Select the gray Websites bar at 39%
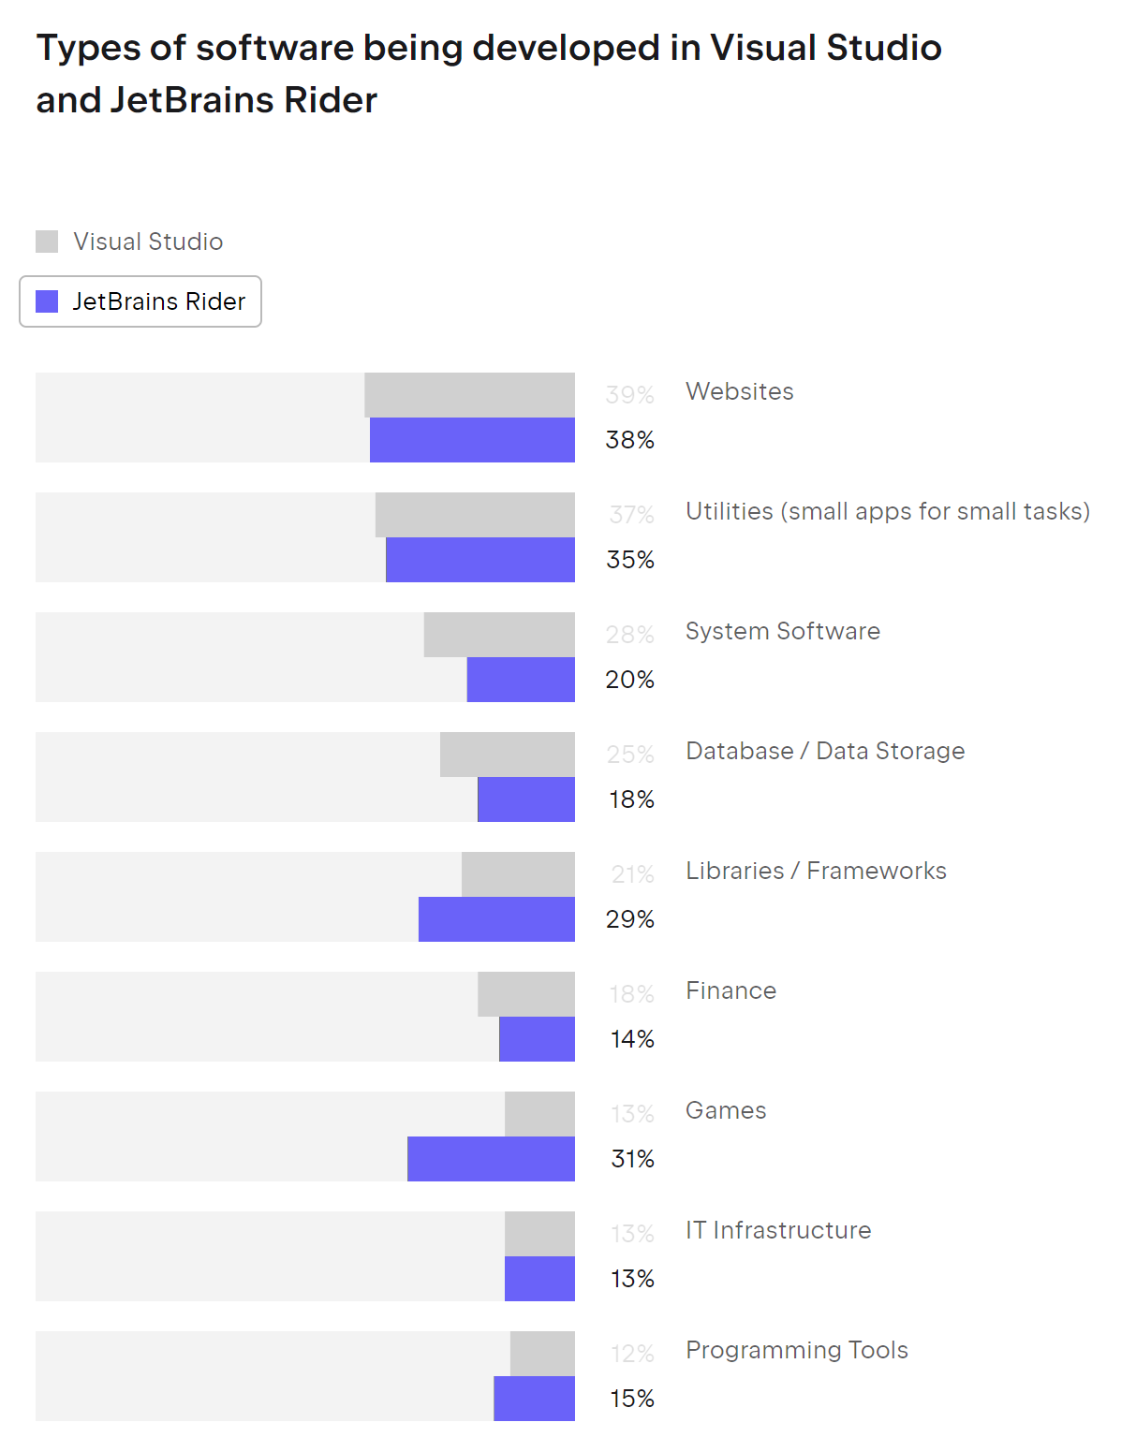The height and width of the screenshot is (1437, 1136). pos(469,395)
